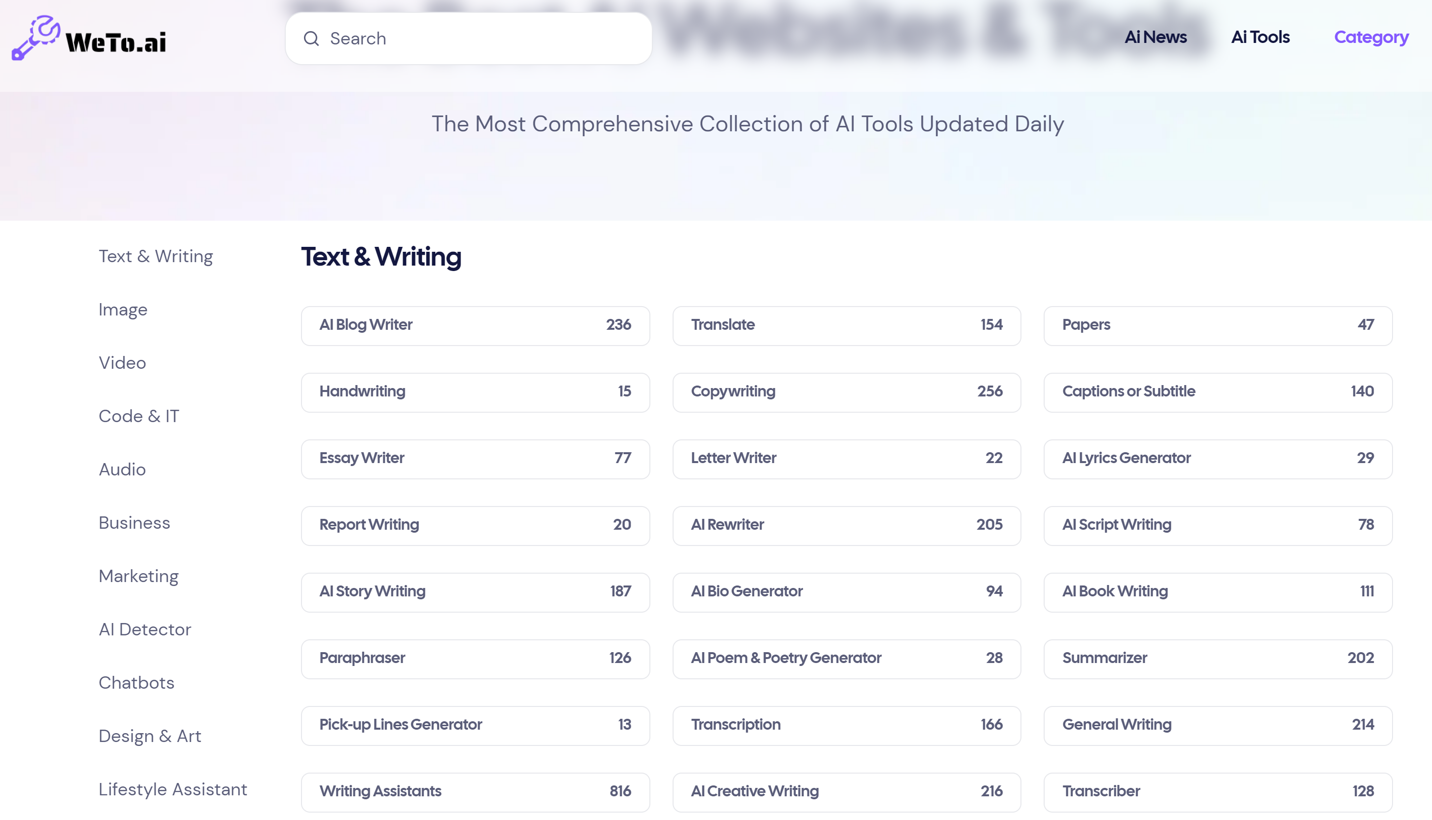Go to the Category nav link
This screenshot has width=1432, height=820.
click(x=1371, y=37)
